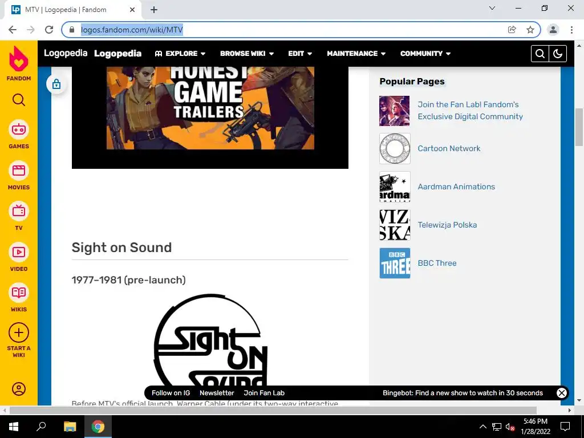Close the Bingebot banner
The height and width of the screenshot is (438, 584).
[x=562, y=392]
